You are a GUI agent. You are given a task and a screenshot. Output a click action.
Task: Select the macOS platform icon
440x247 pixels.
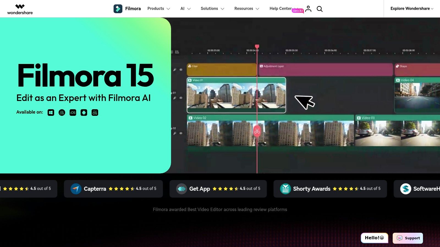(x=62, y=113)
